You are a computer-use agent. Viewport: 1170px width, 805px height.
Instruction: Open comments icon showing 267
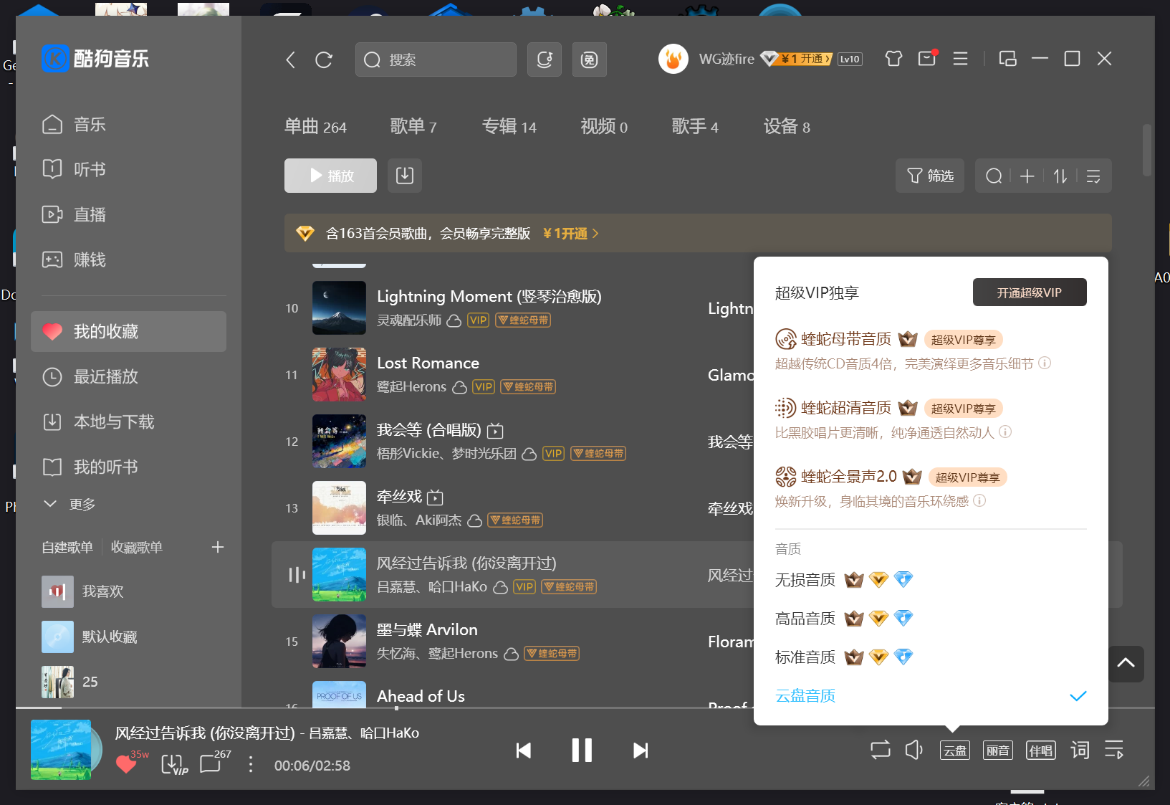(211, 763)
